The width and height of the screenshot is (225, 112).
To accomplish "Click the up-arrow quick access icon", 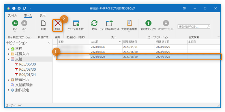I will [x=14, y=8].
